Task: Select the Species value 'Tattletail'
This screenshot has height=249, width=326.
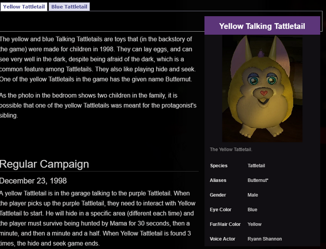Action: (256, 166)
